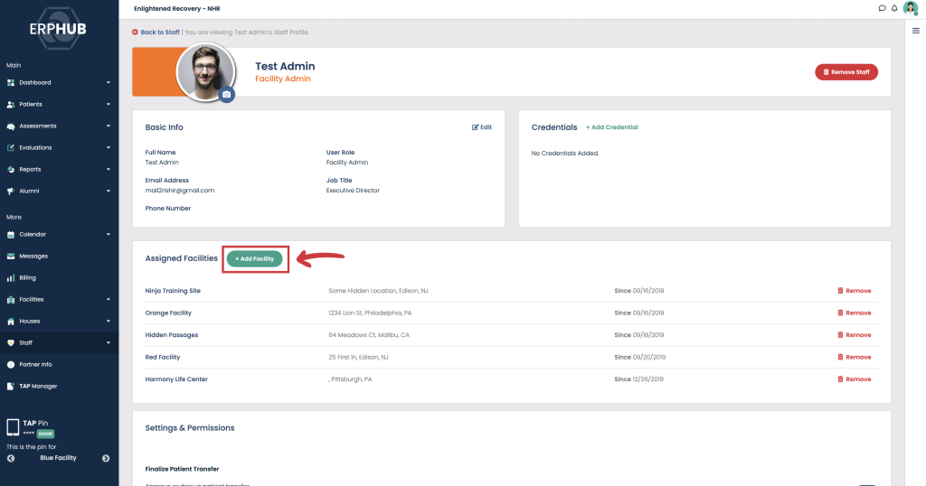926x486 pixels.
Task: Click the Reports sidebar icon
Action: 11,169
